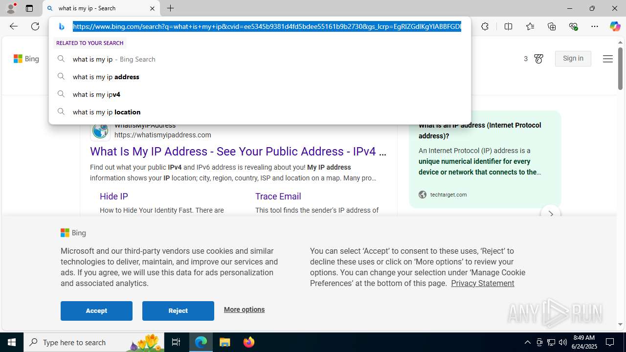Show hidden system tray icons

(527, 342)
